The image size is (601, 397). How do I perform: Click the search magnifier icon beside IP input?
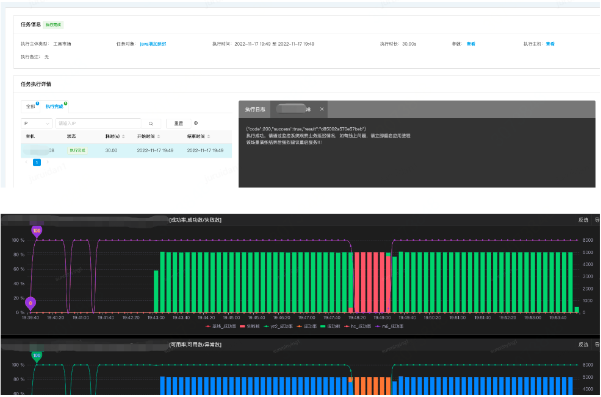tap(151, 124)
